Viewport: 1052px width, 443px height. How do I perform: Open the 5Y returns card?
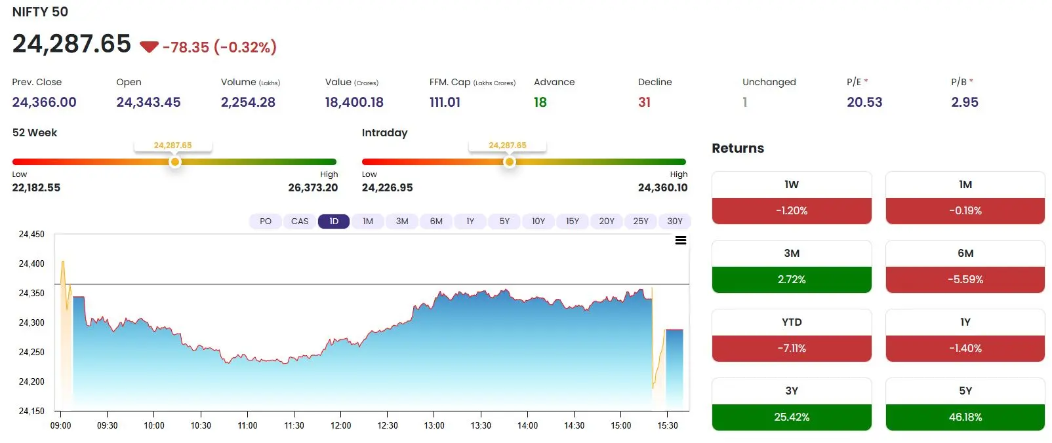(965, 404)
